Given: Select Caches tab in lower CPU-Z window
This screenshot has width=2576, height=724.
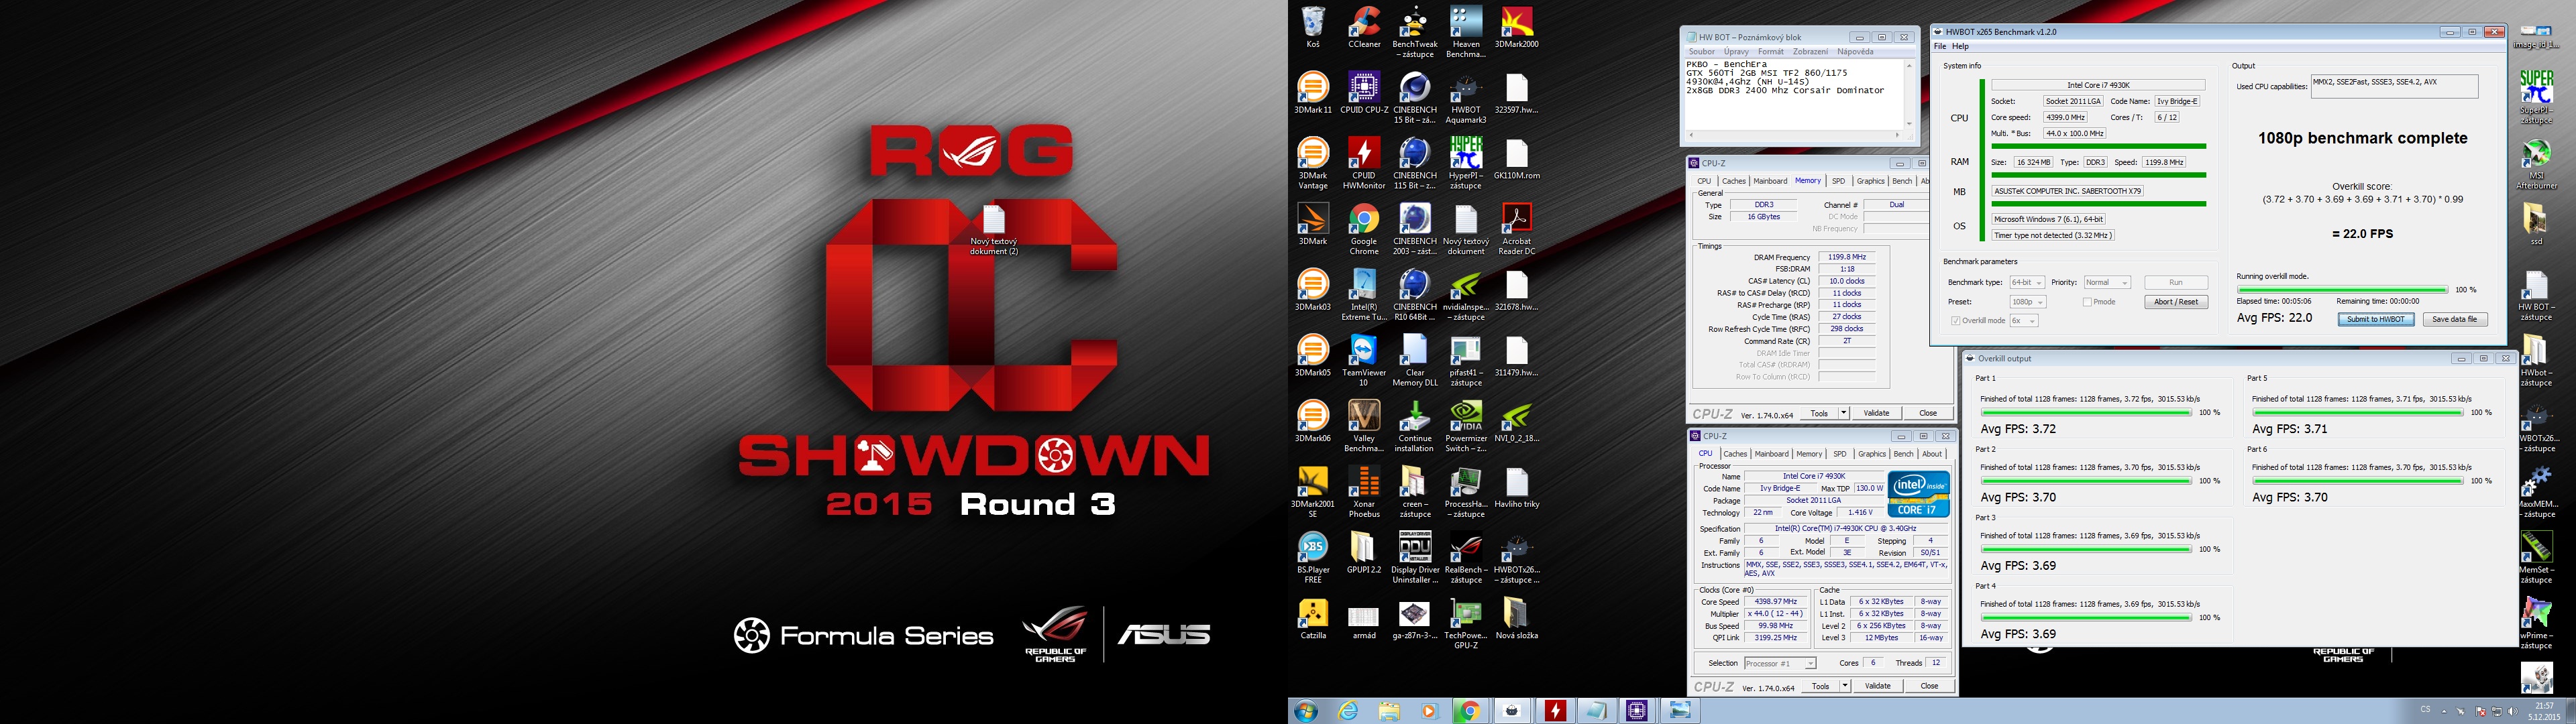Looking at the screenshot, I should coord(1735,454).
